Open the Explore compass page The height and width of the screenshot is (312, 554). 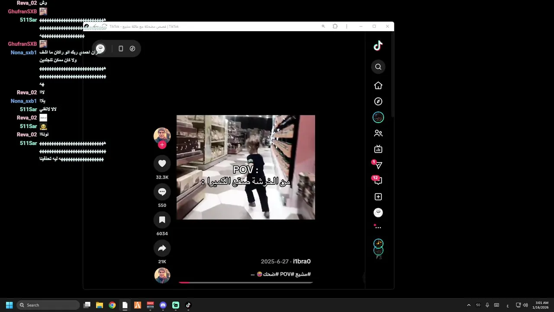click(x=378, y=101)
